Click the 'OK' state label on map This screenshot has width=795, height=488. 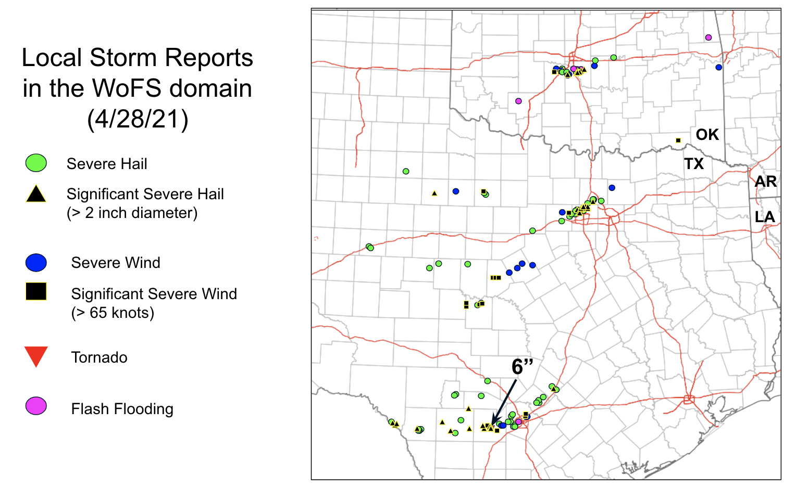click(707, 135)
